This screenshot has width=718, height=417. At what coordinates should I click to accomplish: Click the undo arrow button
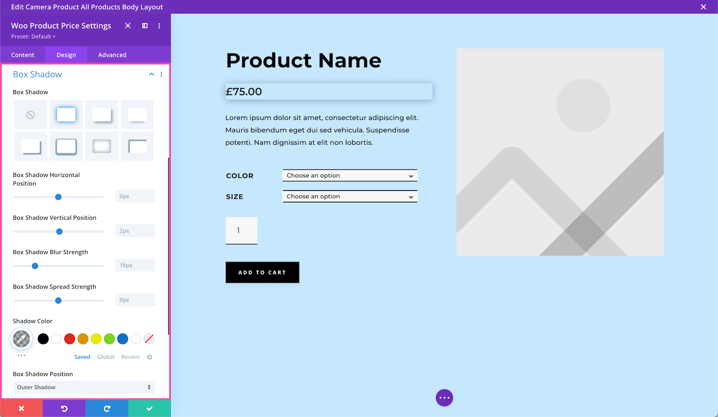pos(64,408)
